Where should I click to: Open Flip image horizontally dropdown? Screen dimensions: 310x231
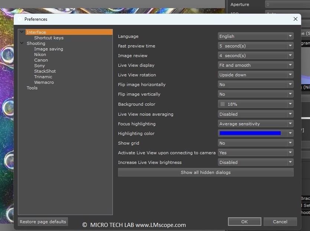(255, 85)
